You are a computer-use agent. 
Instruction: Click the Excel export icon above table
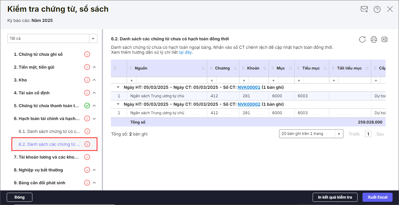point(384,39)
